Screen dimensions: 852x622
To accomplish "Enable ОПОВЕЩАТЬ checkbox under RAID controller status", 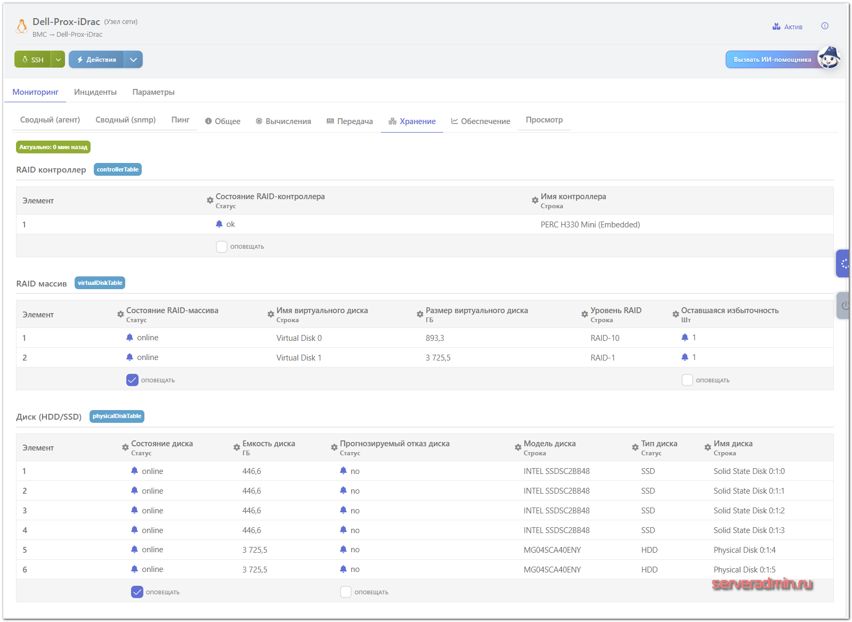I will coord(222,247).
